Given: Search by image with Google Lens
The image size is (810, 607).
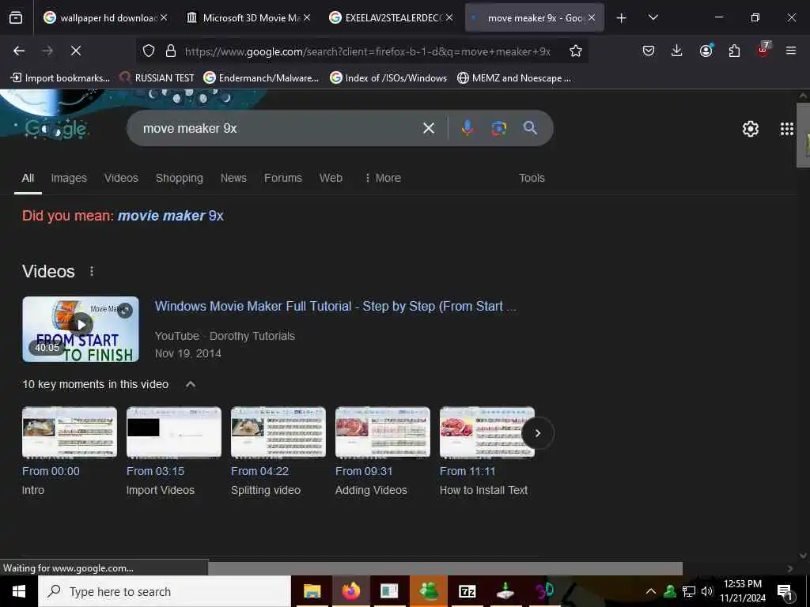Looking at the screenshot, I should click(x=498, y=128).
